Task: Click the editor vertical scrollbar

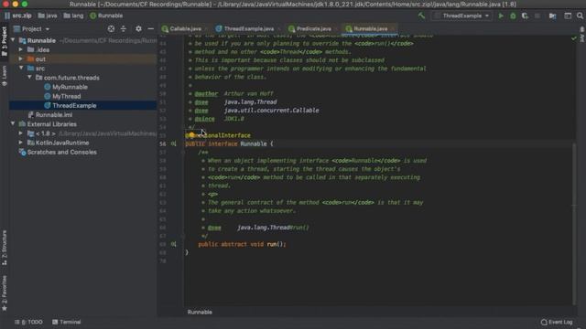Action: [x=574, y=223]
